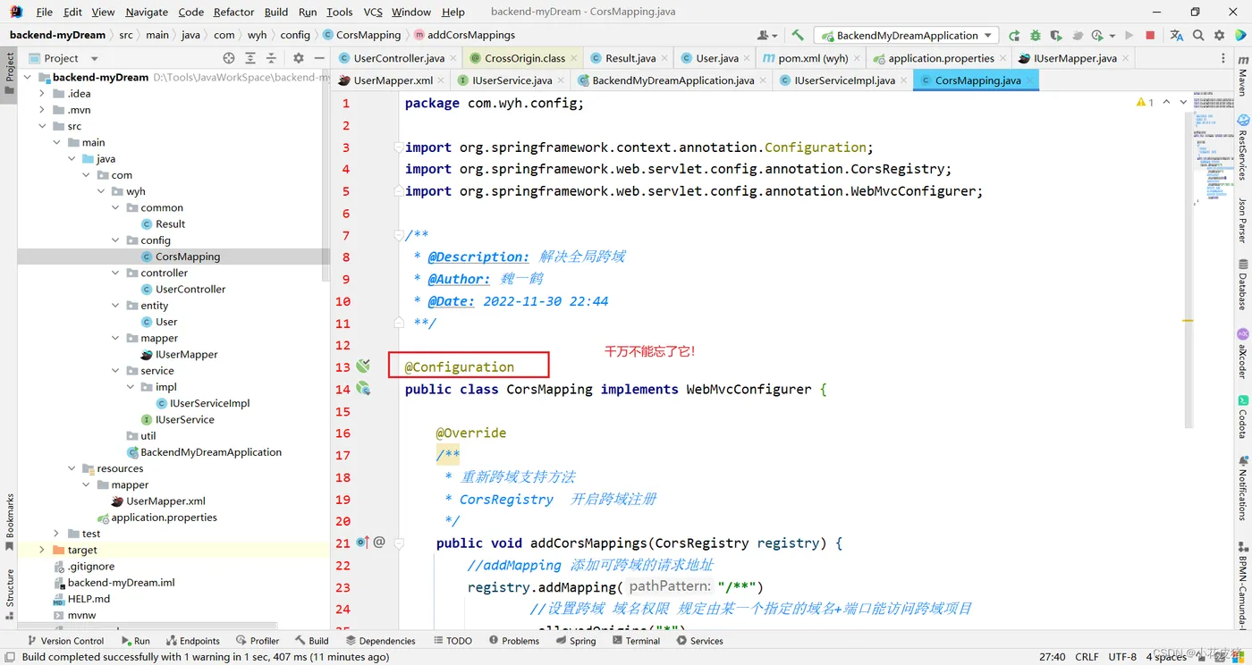Close the UserController.java tab
The width and height of the screenshot is (1252, 665).
click(453, 58)
